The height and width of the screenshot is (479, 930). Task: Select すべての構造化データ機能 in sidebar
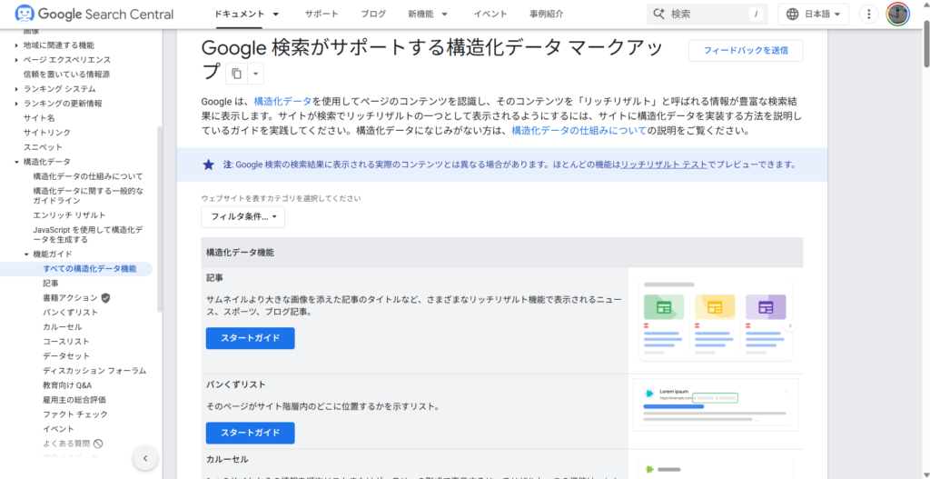(90, 269)
